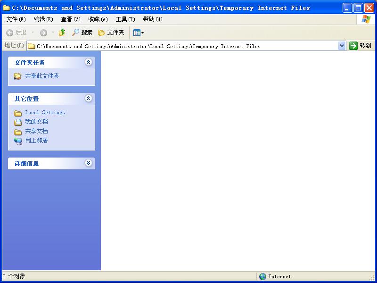Viewport: 377px width, 283px height.
Task: Collapse the 文件夹任务 panel
Action: pyautogui.click(x=88, y=62)
